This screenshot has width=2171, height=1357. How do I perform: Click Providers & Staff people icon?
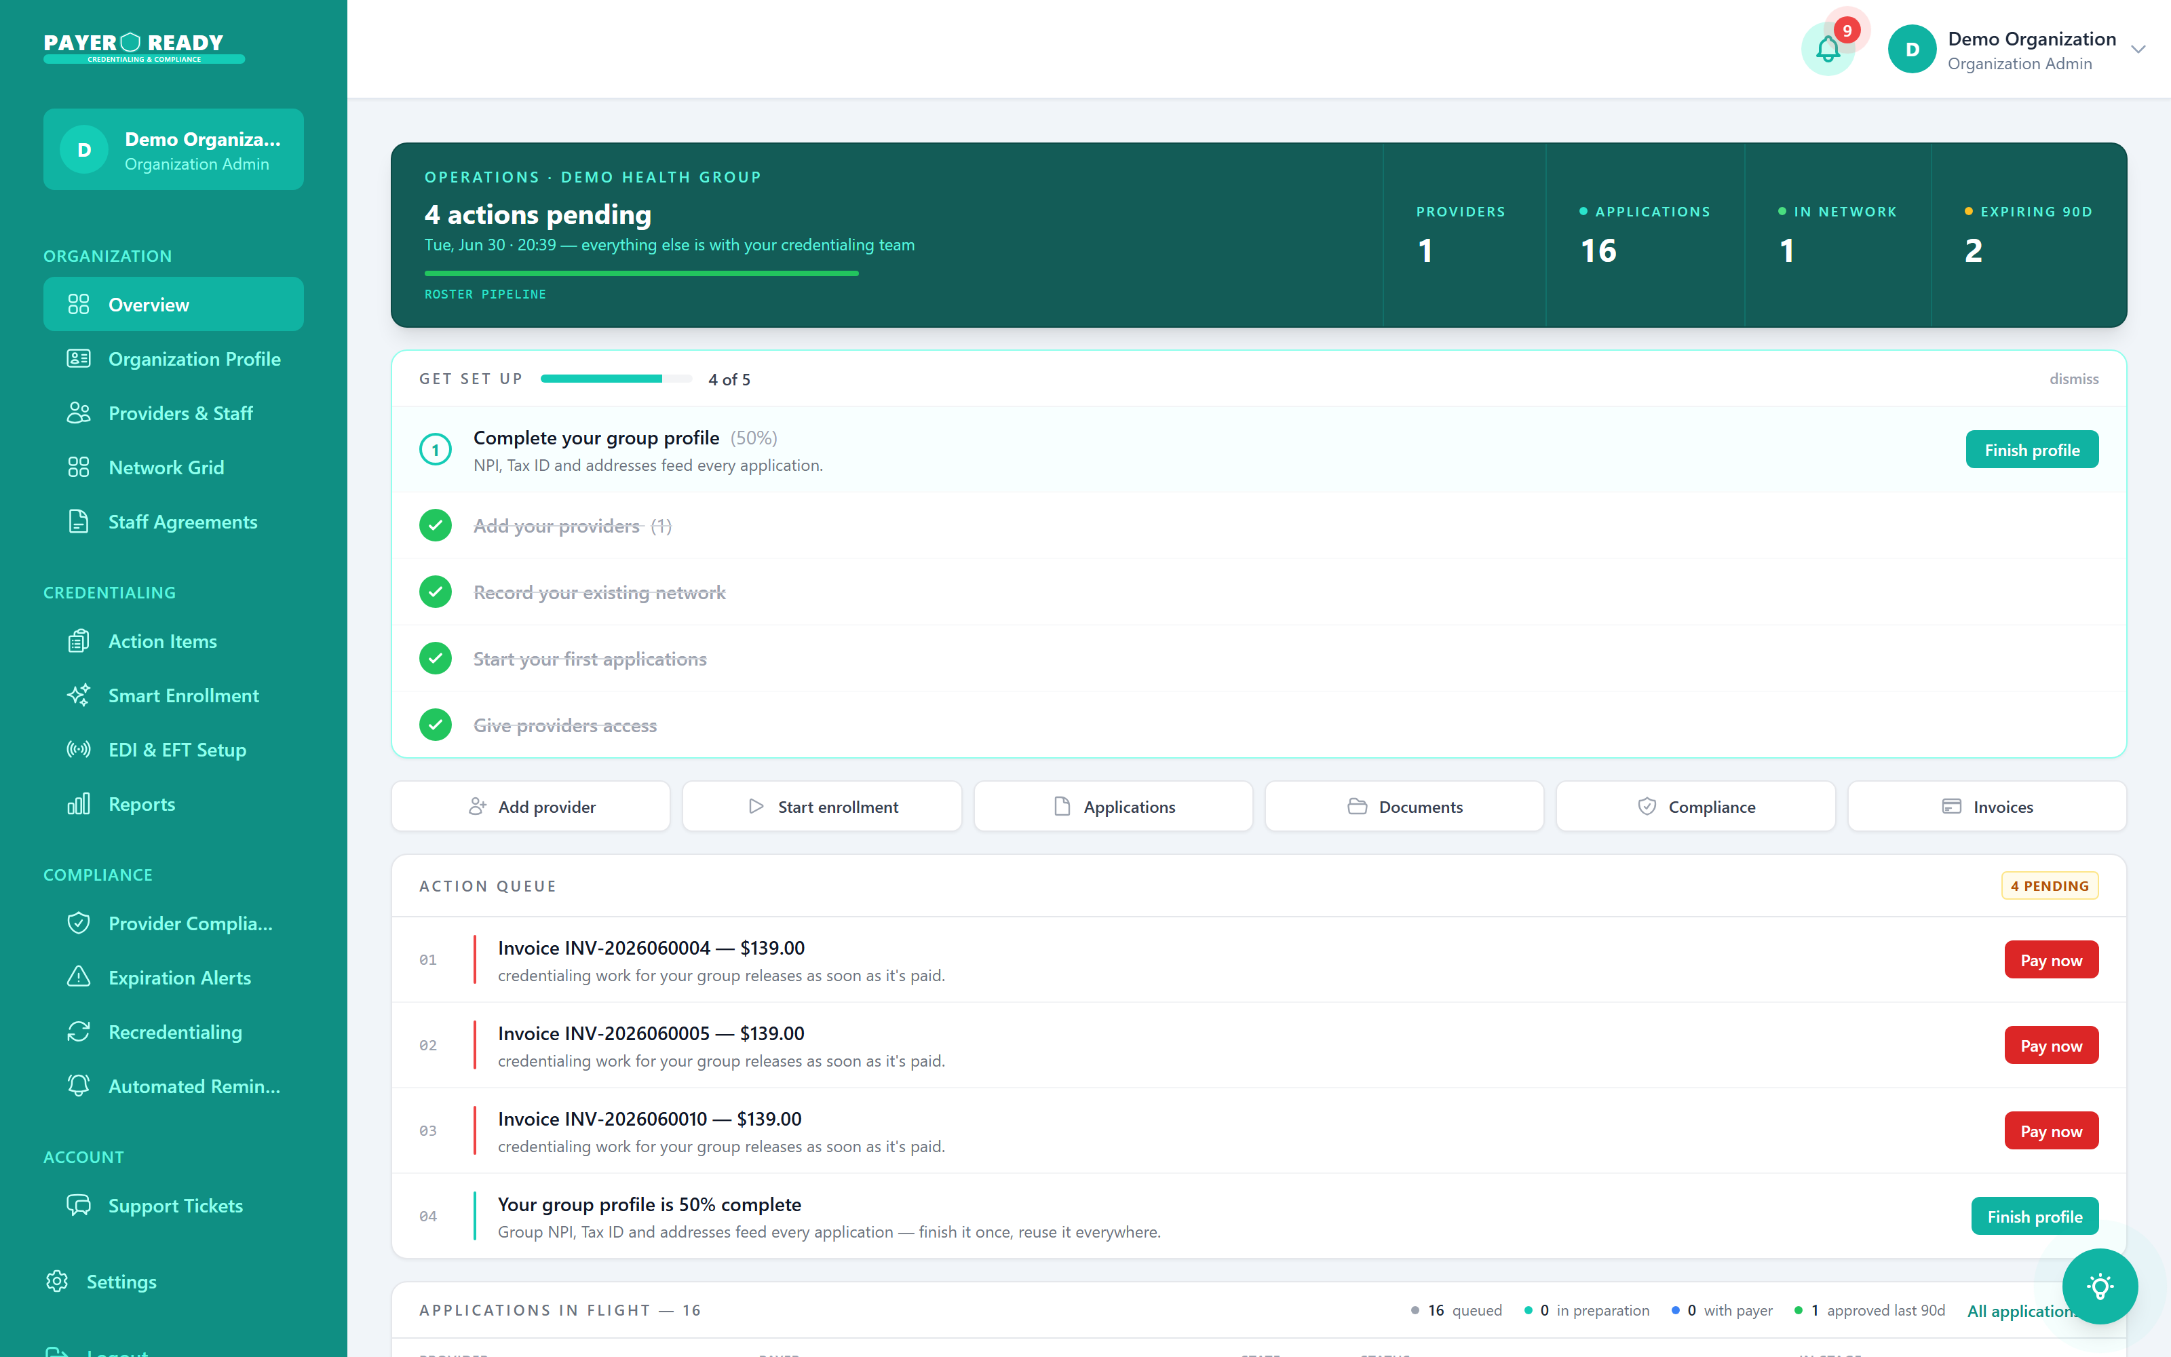click(78, 413)
